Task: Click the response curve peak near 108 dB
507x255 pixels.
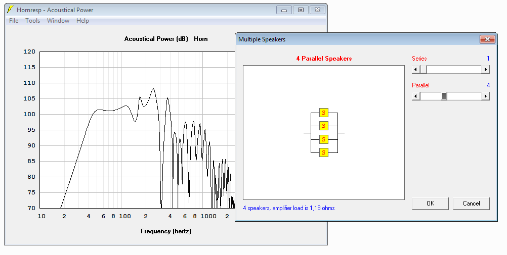Action: tap(153, 89)
